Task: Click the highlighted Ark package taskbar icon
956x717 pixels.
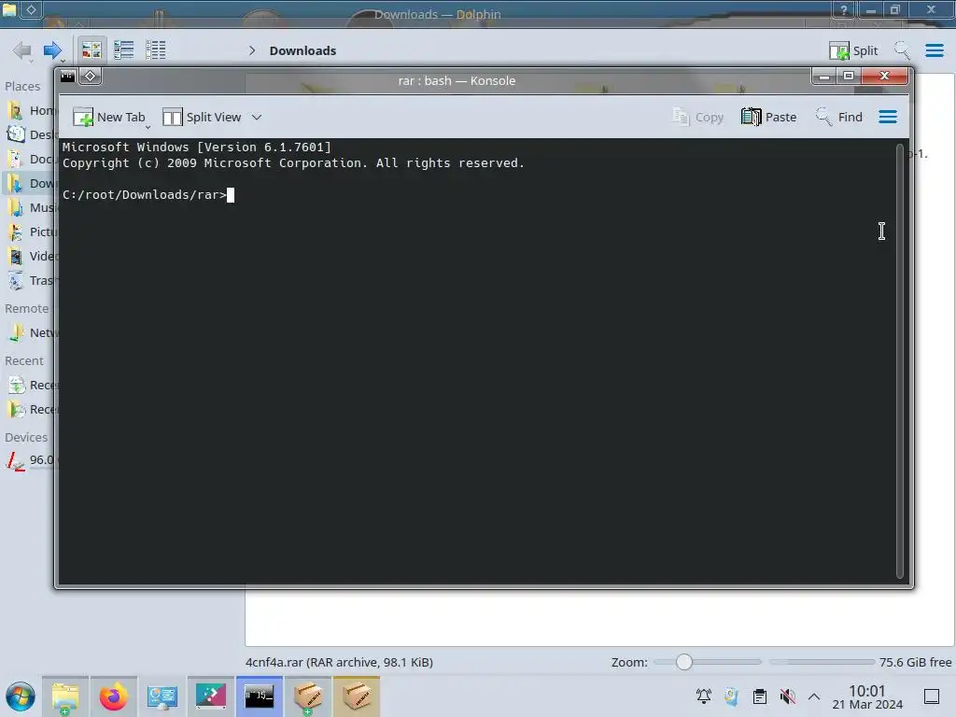Action: [x=357, y=696]
